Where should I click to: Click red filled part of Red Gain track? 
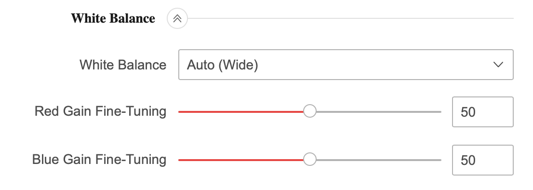click(240, 111)
